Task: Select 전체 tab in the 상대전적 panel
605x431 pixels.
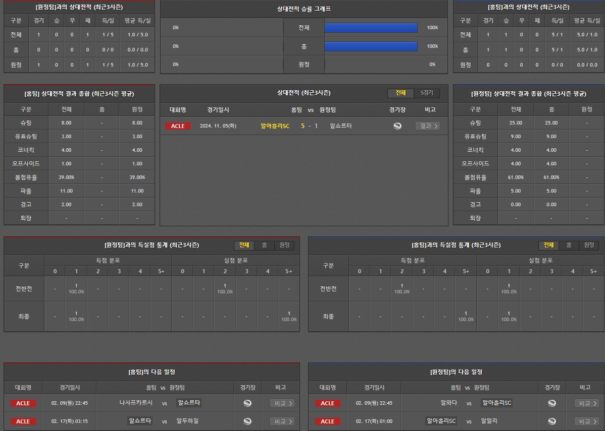Action: coord(400,93)
